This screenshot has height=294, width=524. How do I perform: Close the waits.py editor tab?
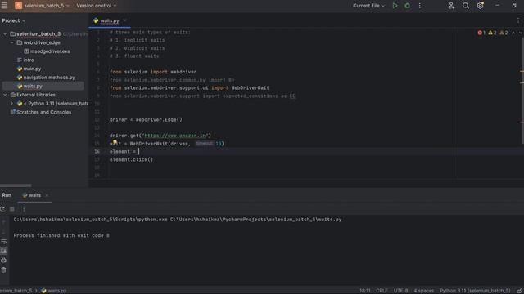(125, 20)
